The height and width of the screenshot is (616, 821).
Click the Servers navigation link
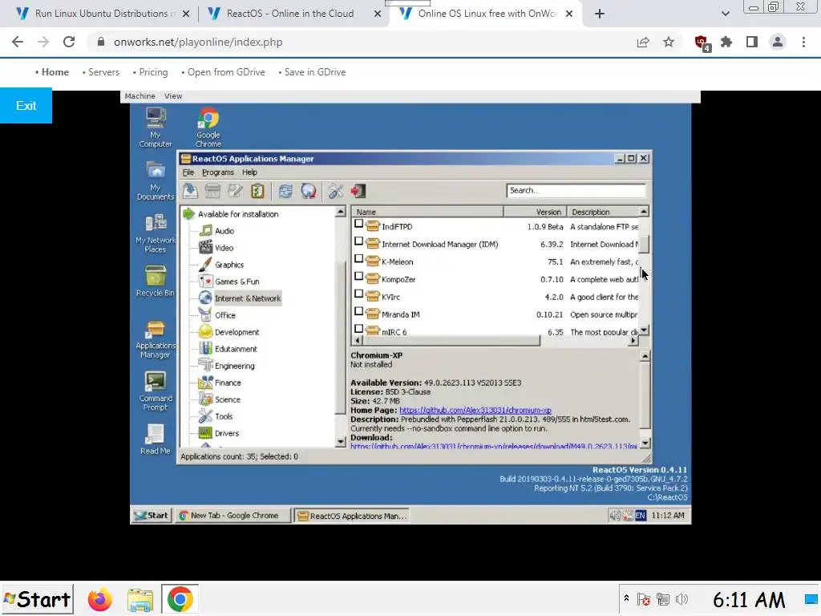pyautogui.click(x=103, y=72)
